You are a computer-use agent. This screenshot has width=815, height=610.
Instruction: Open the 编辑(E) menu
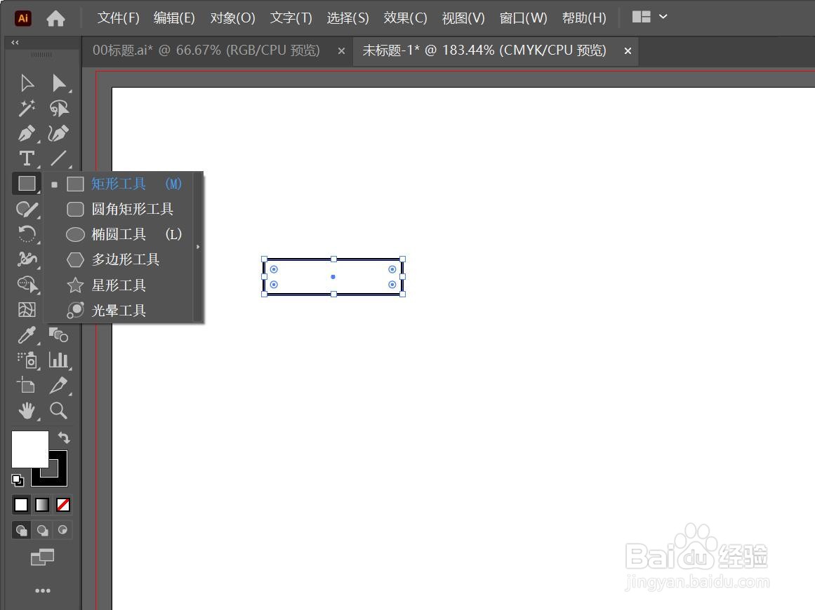coord(174,18)
